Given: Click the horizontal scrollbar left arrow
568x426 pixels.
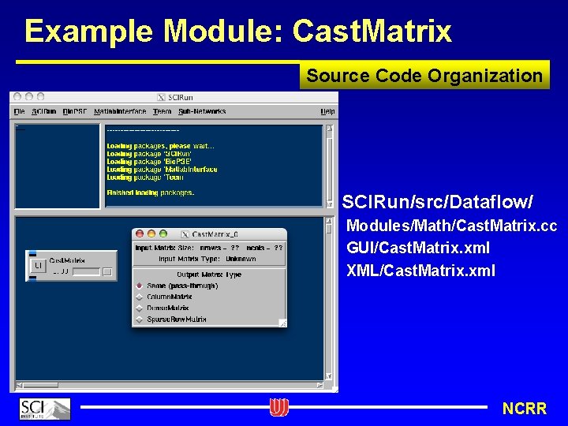Looking at the screenshot, I should point(20,386).
